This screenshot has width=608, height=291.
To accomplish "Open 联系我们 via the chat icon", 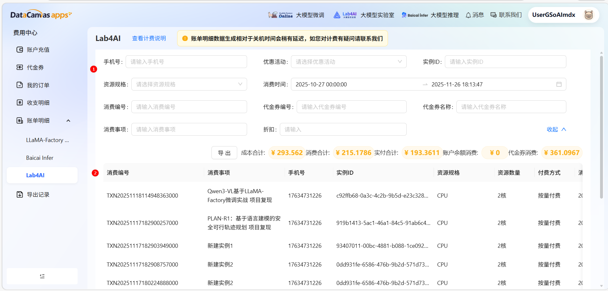I will pos(493,15).
